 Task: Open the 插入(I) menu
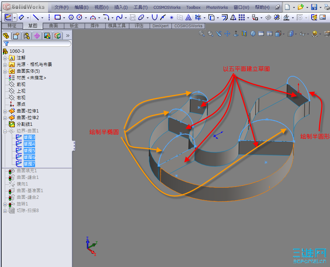tap(121, 7)
